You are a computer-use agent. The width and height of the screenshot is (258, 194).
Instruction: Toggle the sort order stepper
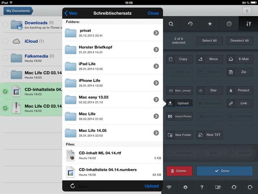[247, 11]
